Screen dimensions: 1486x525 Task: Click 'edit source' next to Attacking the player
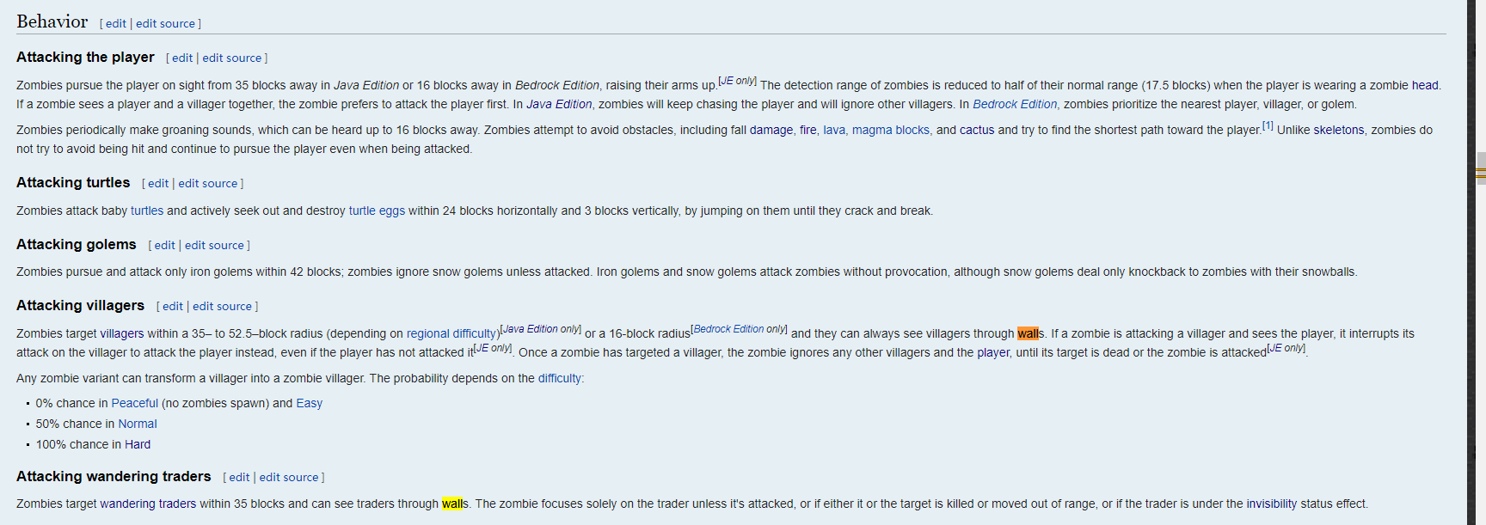(x=231, y=58)
